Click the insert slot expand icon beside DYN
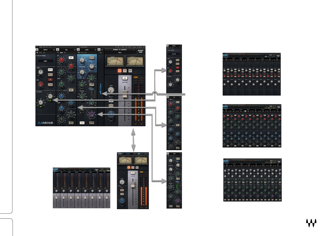This screenshot has width=334, height=236. coord(102,50)
